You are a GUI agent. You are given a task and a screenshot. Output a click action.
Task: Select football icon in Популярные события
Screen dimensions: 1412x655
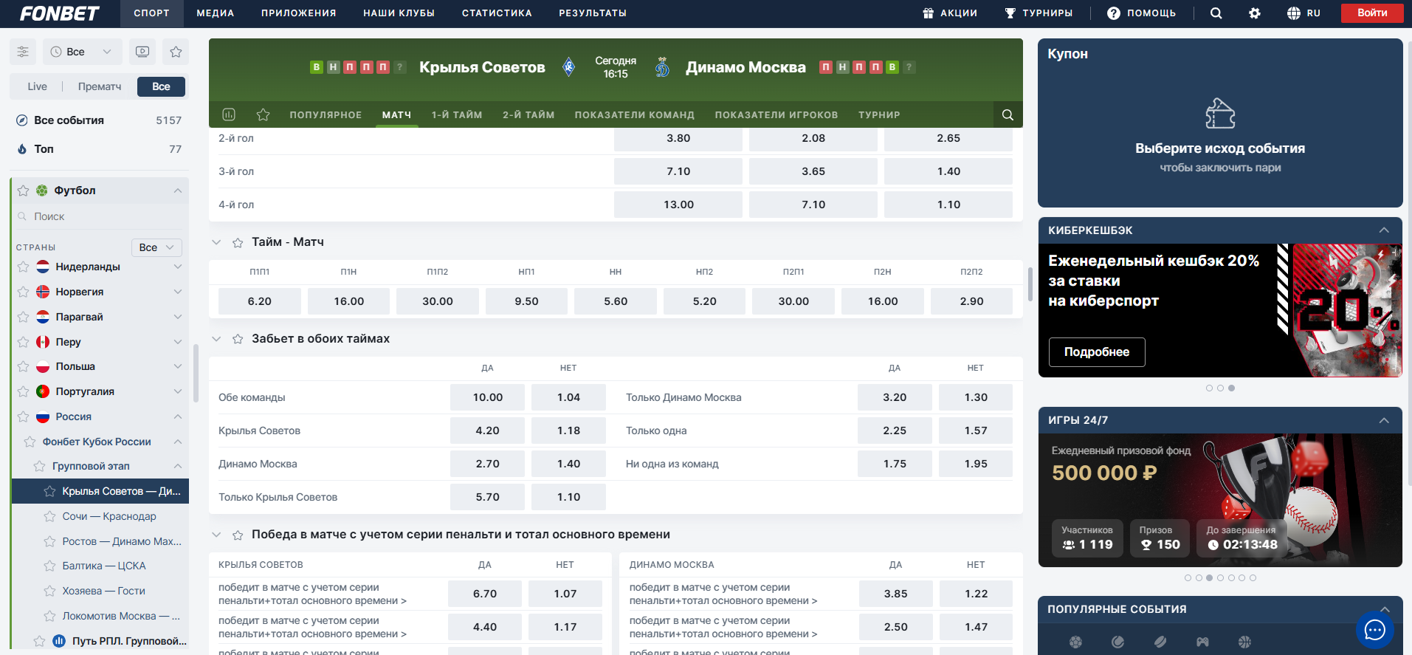coord(1075,642)
